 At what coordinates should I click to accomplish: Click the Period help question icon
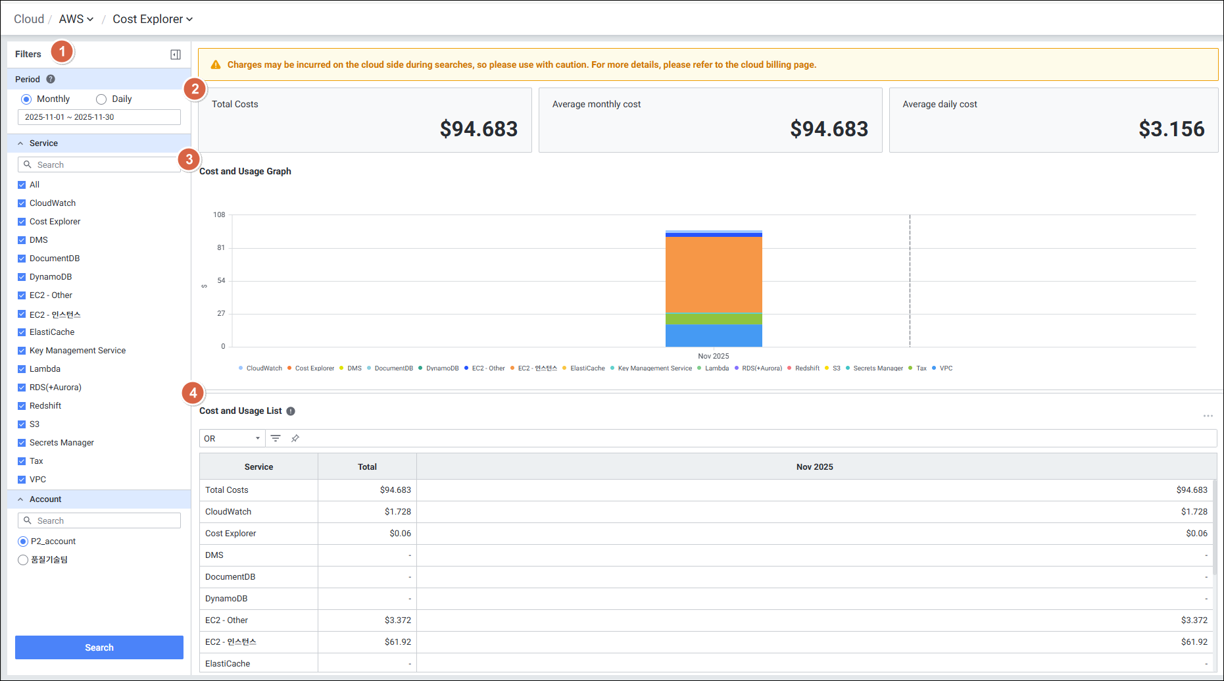tap(51, 79)
